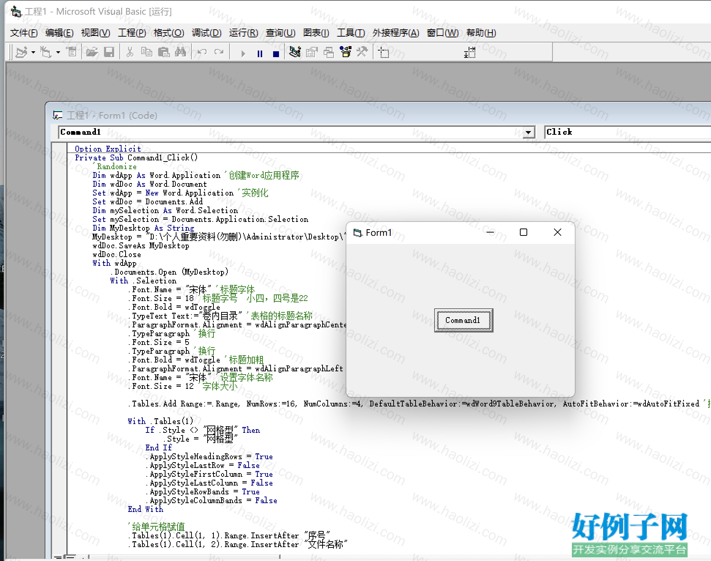Click the Cut scissors icon
Screen dimensions: 711x561
click(130, 52)
